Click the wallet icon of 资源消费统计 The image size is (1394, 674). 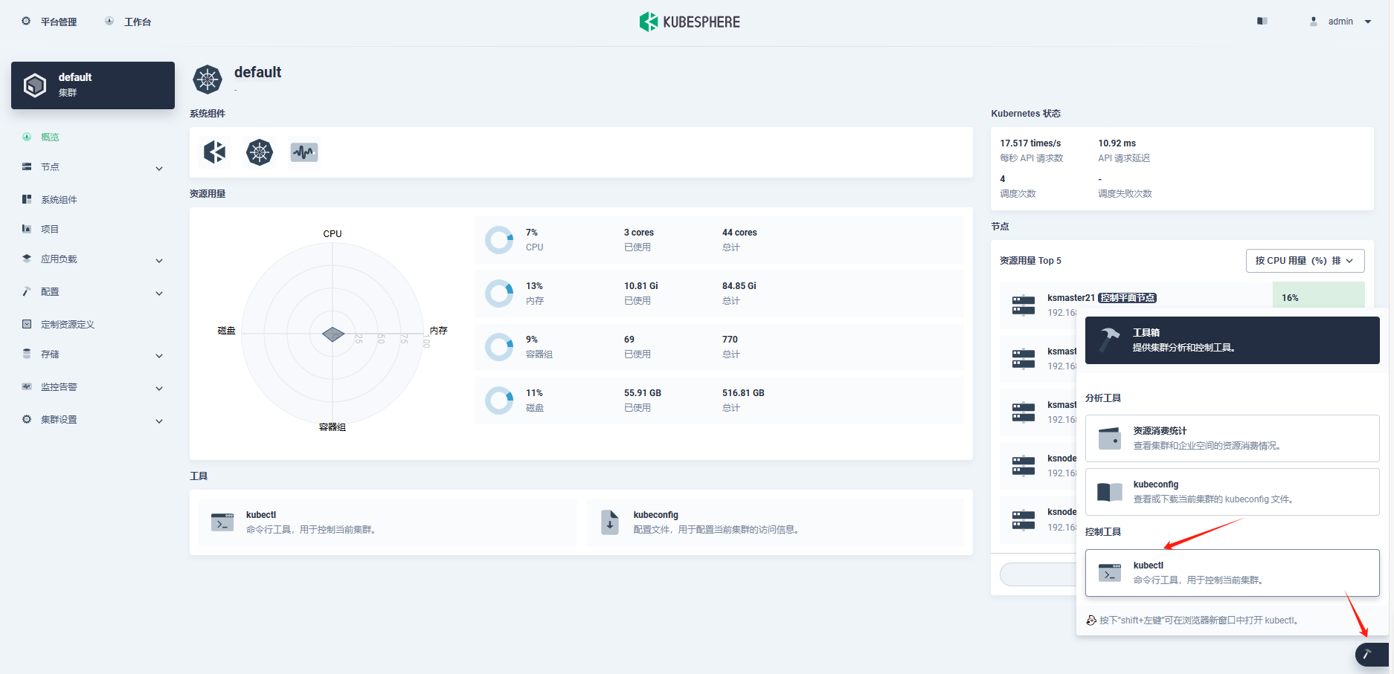[1110, 438]
